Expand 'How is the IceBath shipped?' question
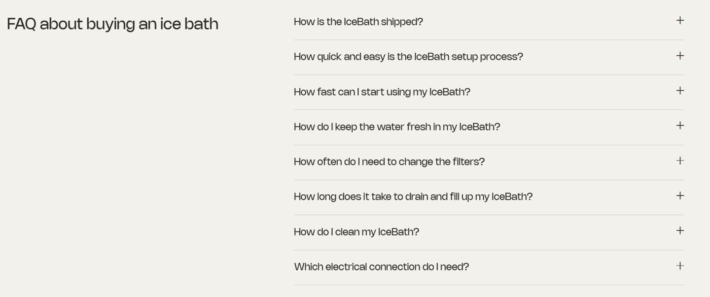The height and width of the screenshot is (297, 710). (358, 22)
